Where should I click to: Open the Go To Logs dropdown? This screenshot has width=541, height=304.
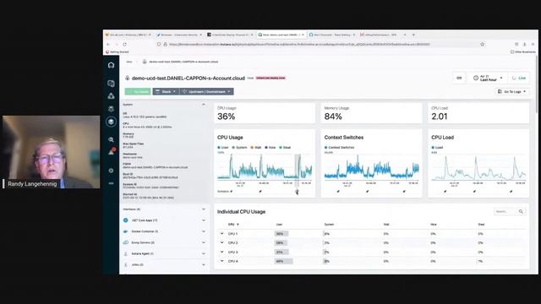512,92
